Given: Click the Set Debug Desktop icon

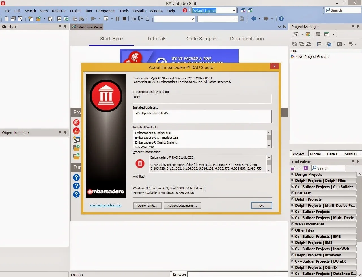Looking at the screenshot, I should [x=250, y=10].
